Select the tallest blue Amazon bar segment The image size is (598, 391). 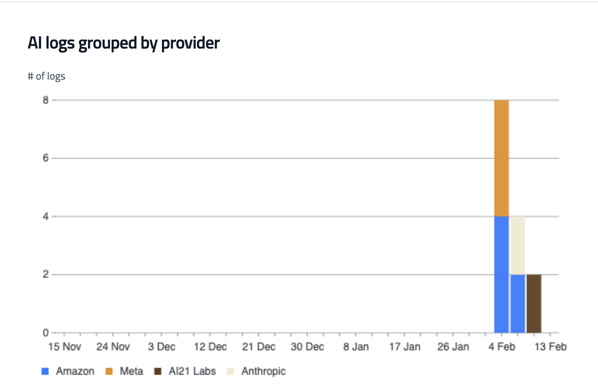pyautogui.click(x=501, y=274)
